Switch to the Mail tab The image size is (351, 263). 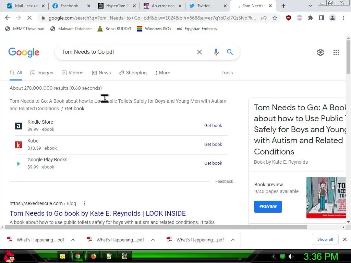coord(25,6)
